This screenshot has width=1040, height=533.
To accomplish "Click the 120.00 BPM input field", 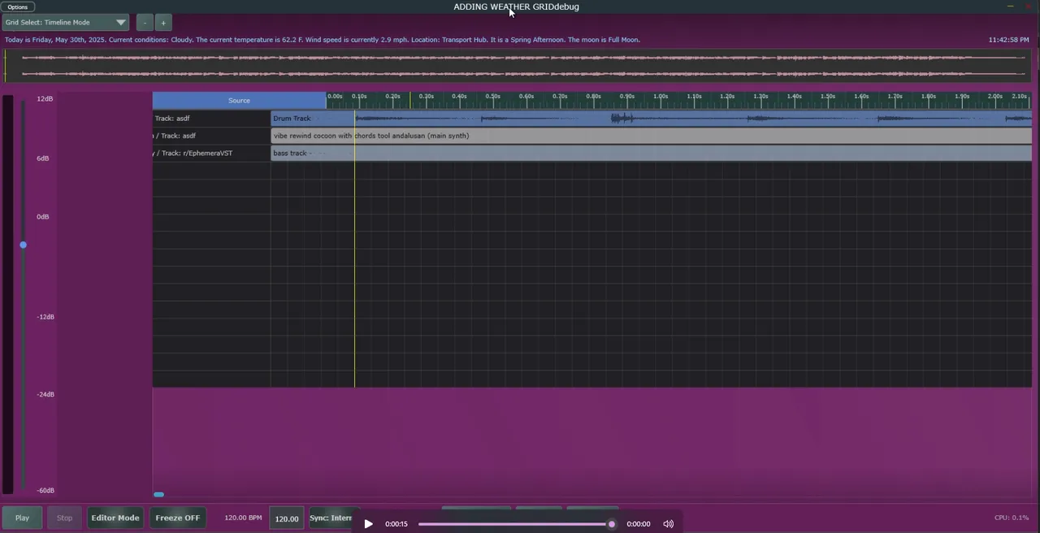I will [x=286, y=518].
